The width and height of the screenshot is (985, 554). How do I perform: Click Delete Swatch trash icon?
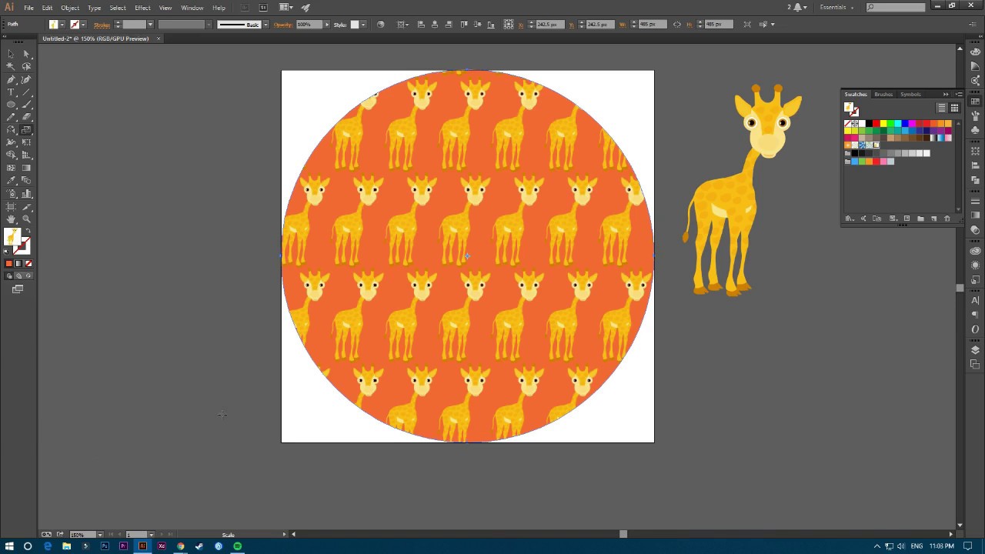(x=947, y=219)
